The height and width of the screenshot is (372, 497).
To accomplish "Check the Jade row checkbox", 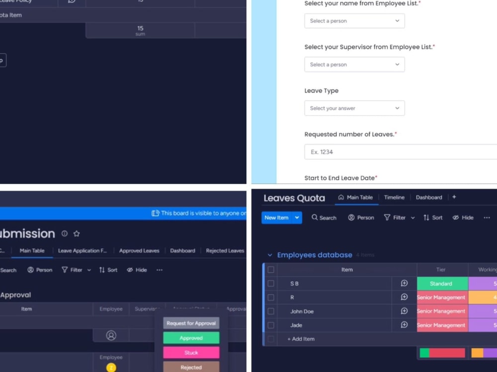I will [x=271, y=325].
